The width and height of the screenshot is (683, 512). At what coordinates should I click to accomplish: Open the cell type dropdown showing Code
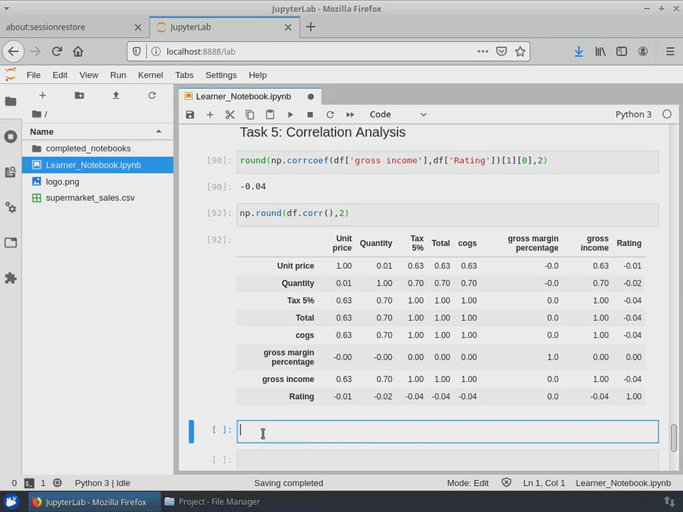click(397, 114)
